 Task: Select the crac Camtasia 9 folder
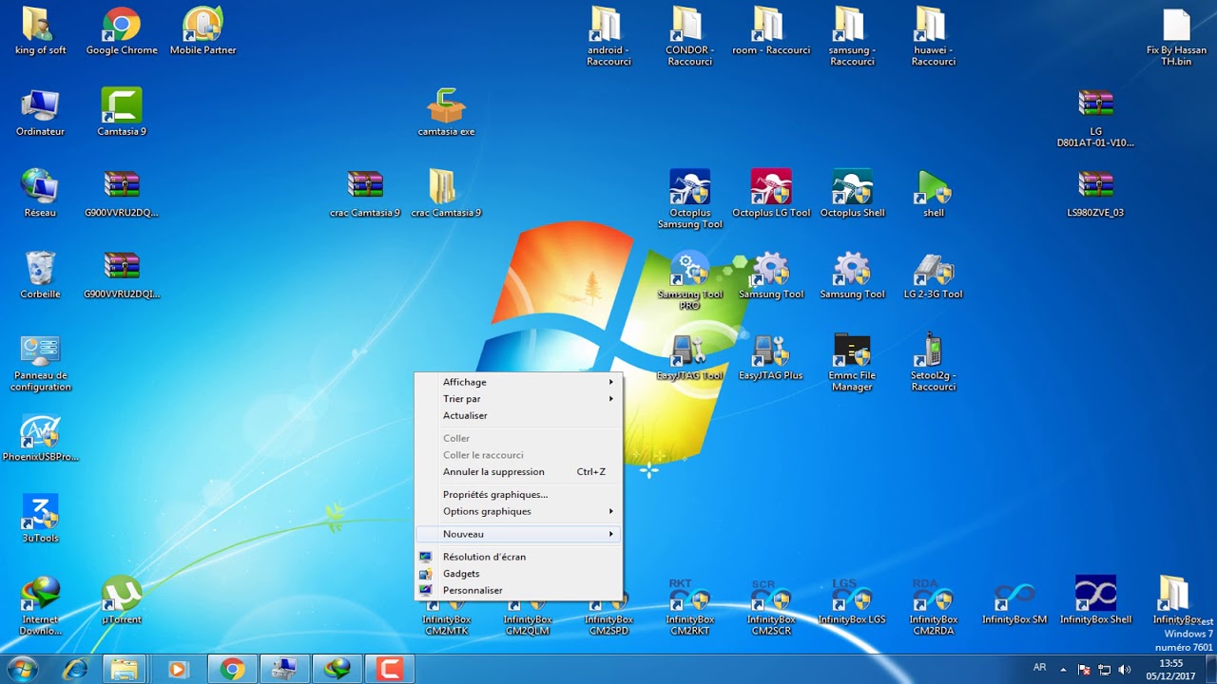pos(446,193)
